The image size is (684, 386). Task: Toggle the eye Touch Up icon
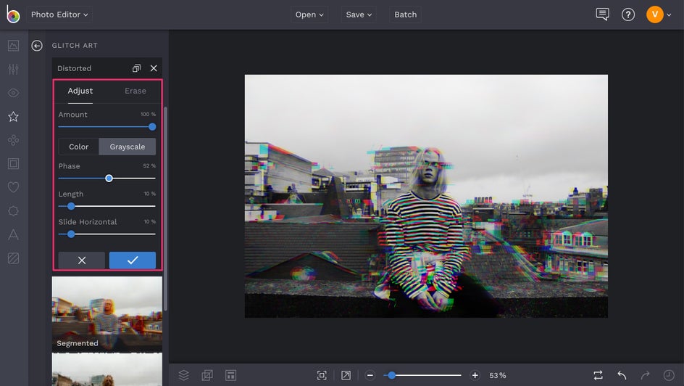13,93
